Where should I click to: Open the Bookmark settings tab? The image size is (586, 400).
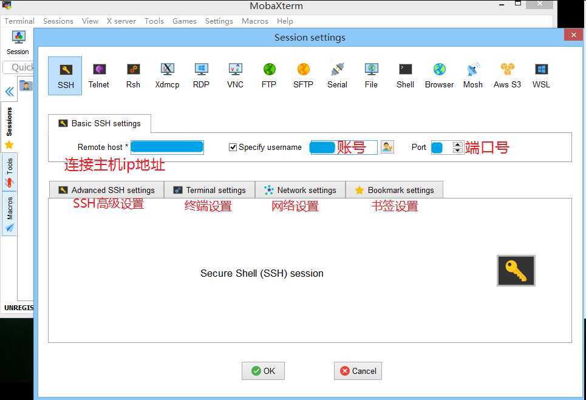point(394,190)
